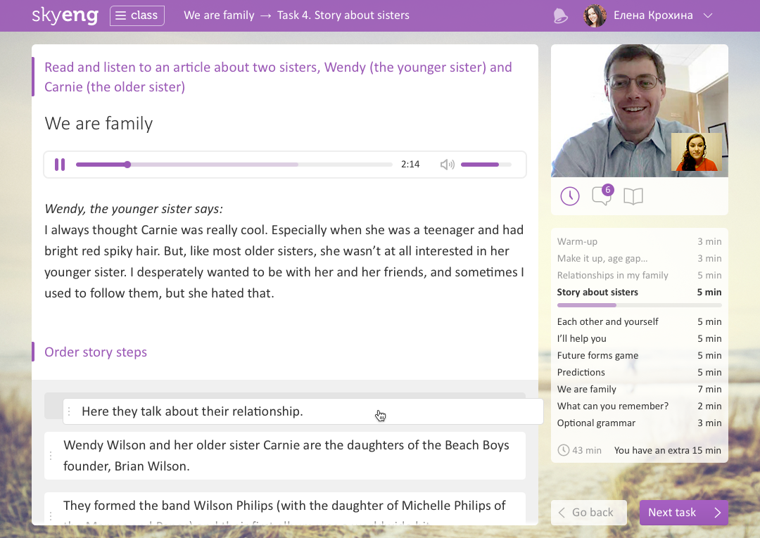Image resolution: width=760 pixels, height=538 pixels.
Task: Select Warm-up task in lesson plan
Action: pyautogui.click(x=639, y=242)
